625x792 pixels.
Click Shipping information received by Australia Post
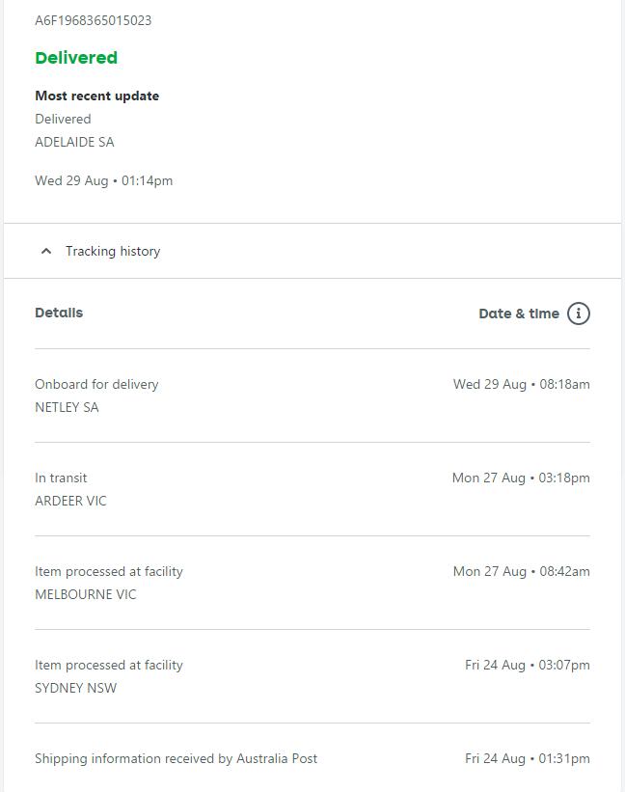[177, 758]
